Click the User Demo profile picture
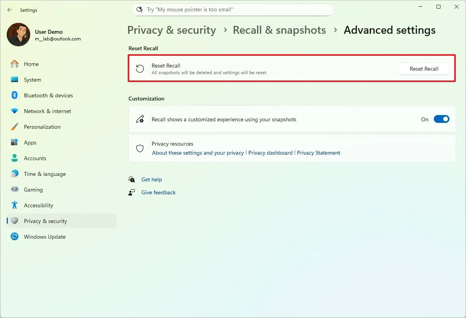466x318 pixels. (18, 35)
